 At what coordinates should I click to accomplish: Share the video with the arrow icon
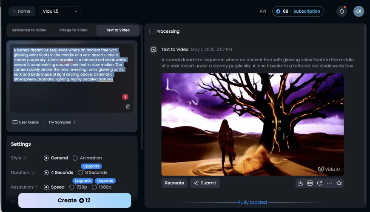[x=319, y=183]
